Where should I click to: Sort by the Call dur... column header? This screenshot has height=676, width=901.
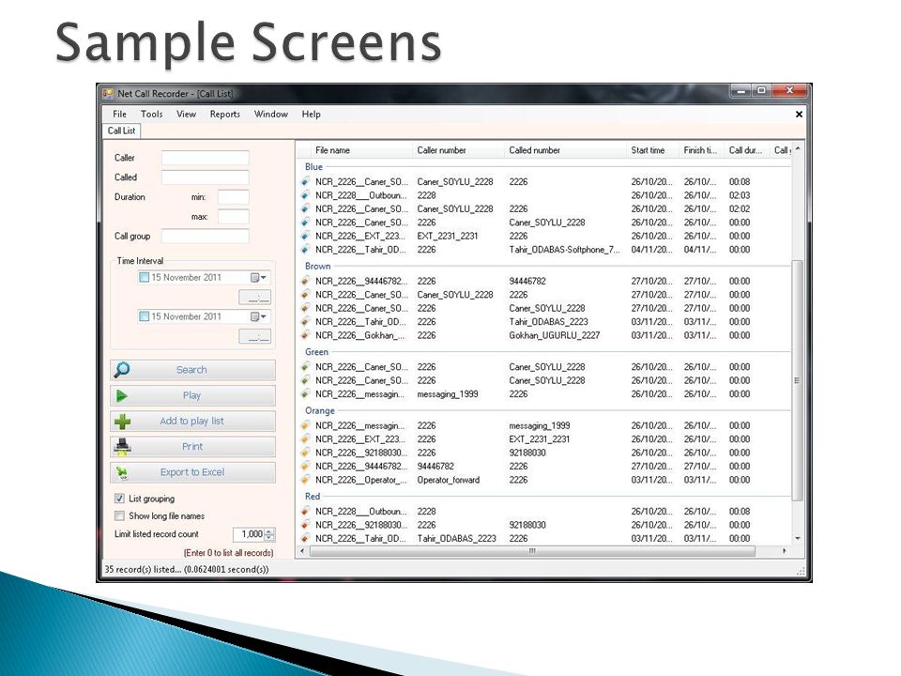tap(746, 150)
